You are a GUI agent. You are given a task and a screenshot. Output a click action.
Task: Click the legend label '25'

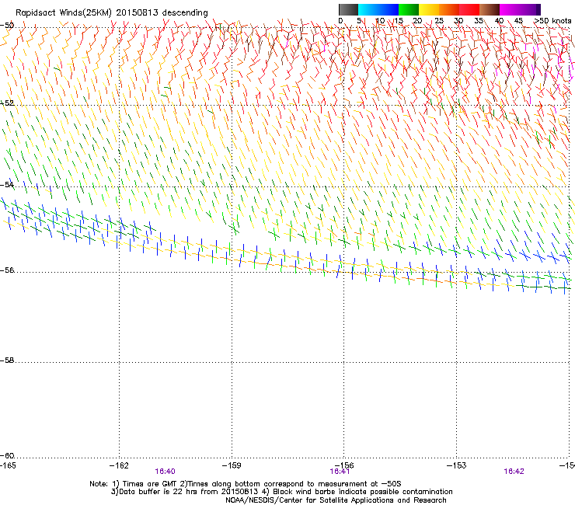[439, 21]
